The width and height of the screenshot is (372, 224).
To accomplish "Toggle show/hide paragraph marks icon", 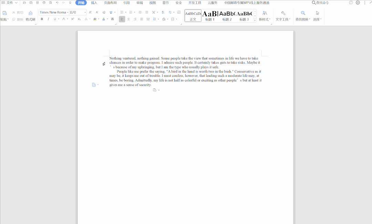I will [x=170, y=12].
